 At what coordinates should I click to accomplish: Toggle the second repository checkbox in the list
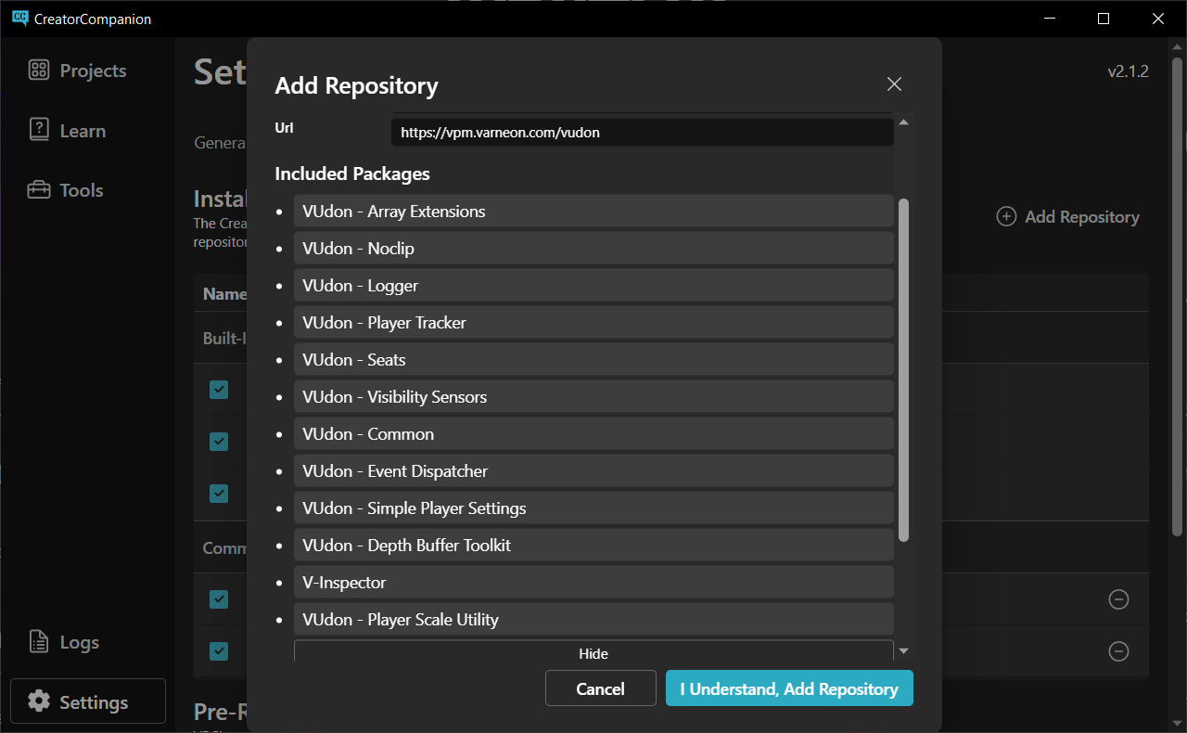(219, 442)
